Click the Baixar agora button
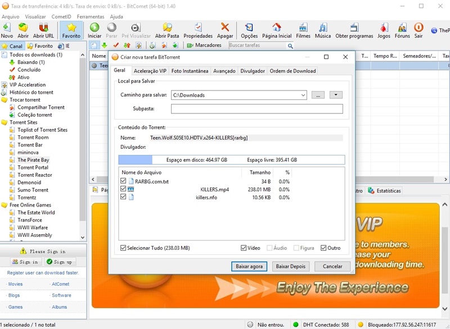450x329 pixels. click(x=249, y=267)
